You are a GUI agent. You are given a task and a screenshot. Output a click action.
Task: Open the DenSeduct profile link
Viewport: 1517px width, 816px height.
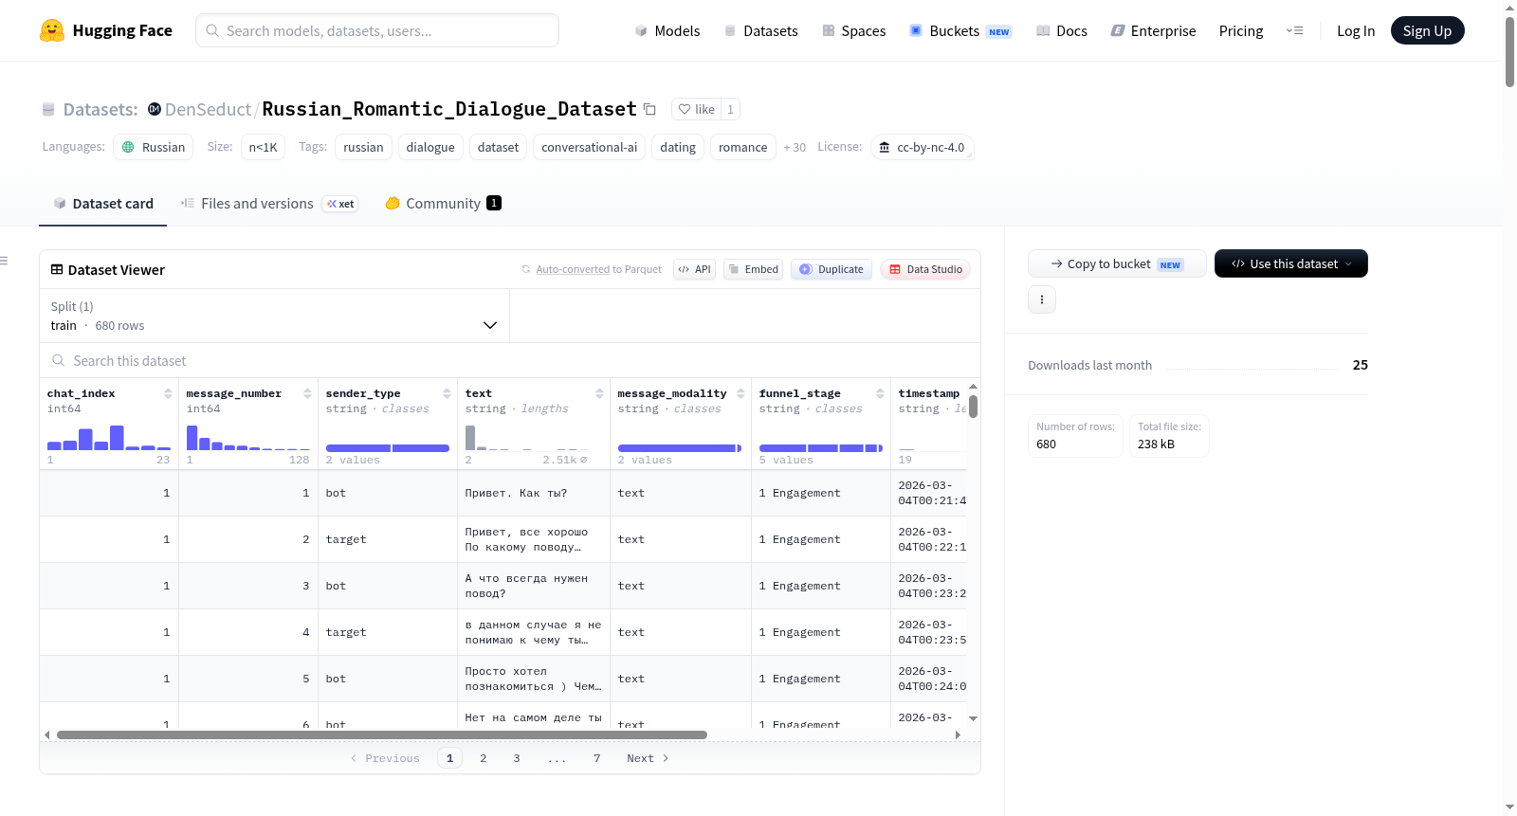(x=208, y=109)
